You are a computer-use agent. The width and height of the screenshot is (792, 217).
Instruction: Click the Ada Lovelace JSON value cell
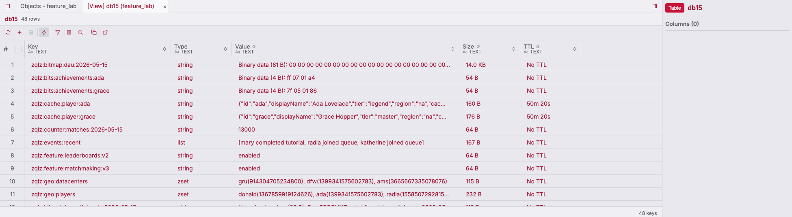pos(345,104)
